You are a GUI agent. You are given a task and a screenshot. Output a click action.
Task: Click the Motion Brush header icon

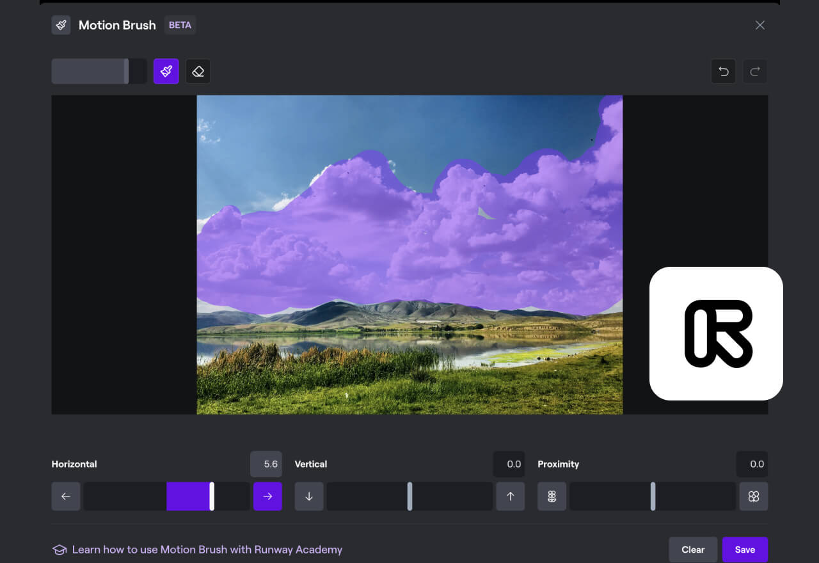[x=61, y=25]
